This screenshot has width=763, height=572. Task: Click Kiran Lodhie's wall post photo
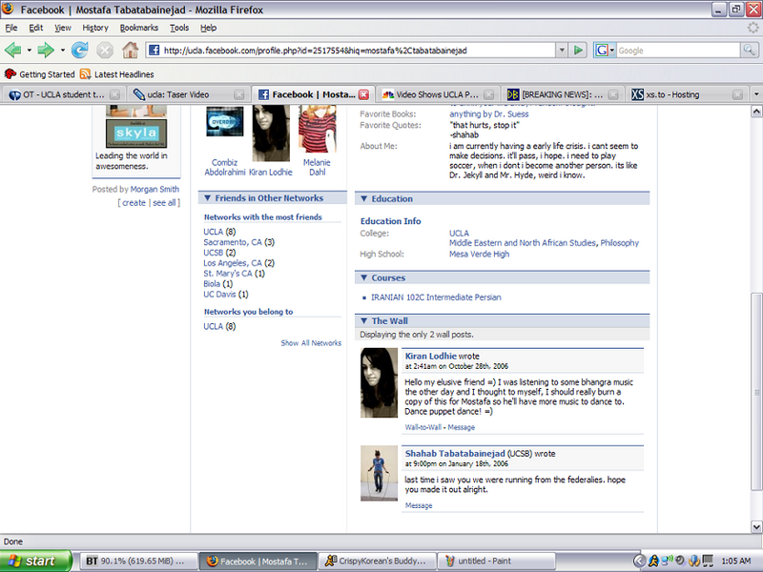379,382
